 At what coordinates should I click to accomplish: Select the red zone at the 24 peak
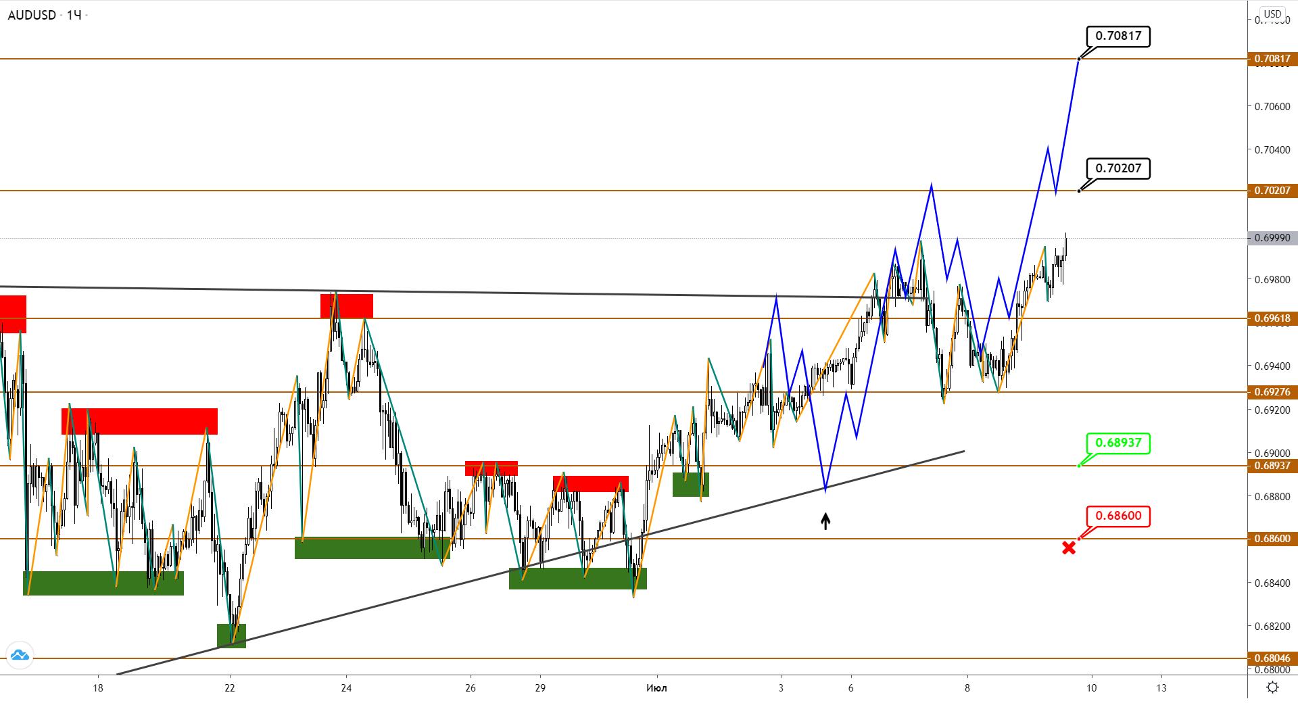coord(347,306)
